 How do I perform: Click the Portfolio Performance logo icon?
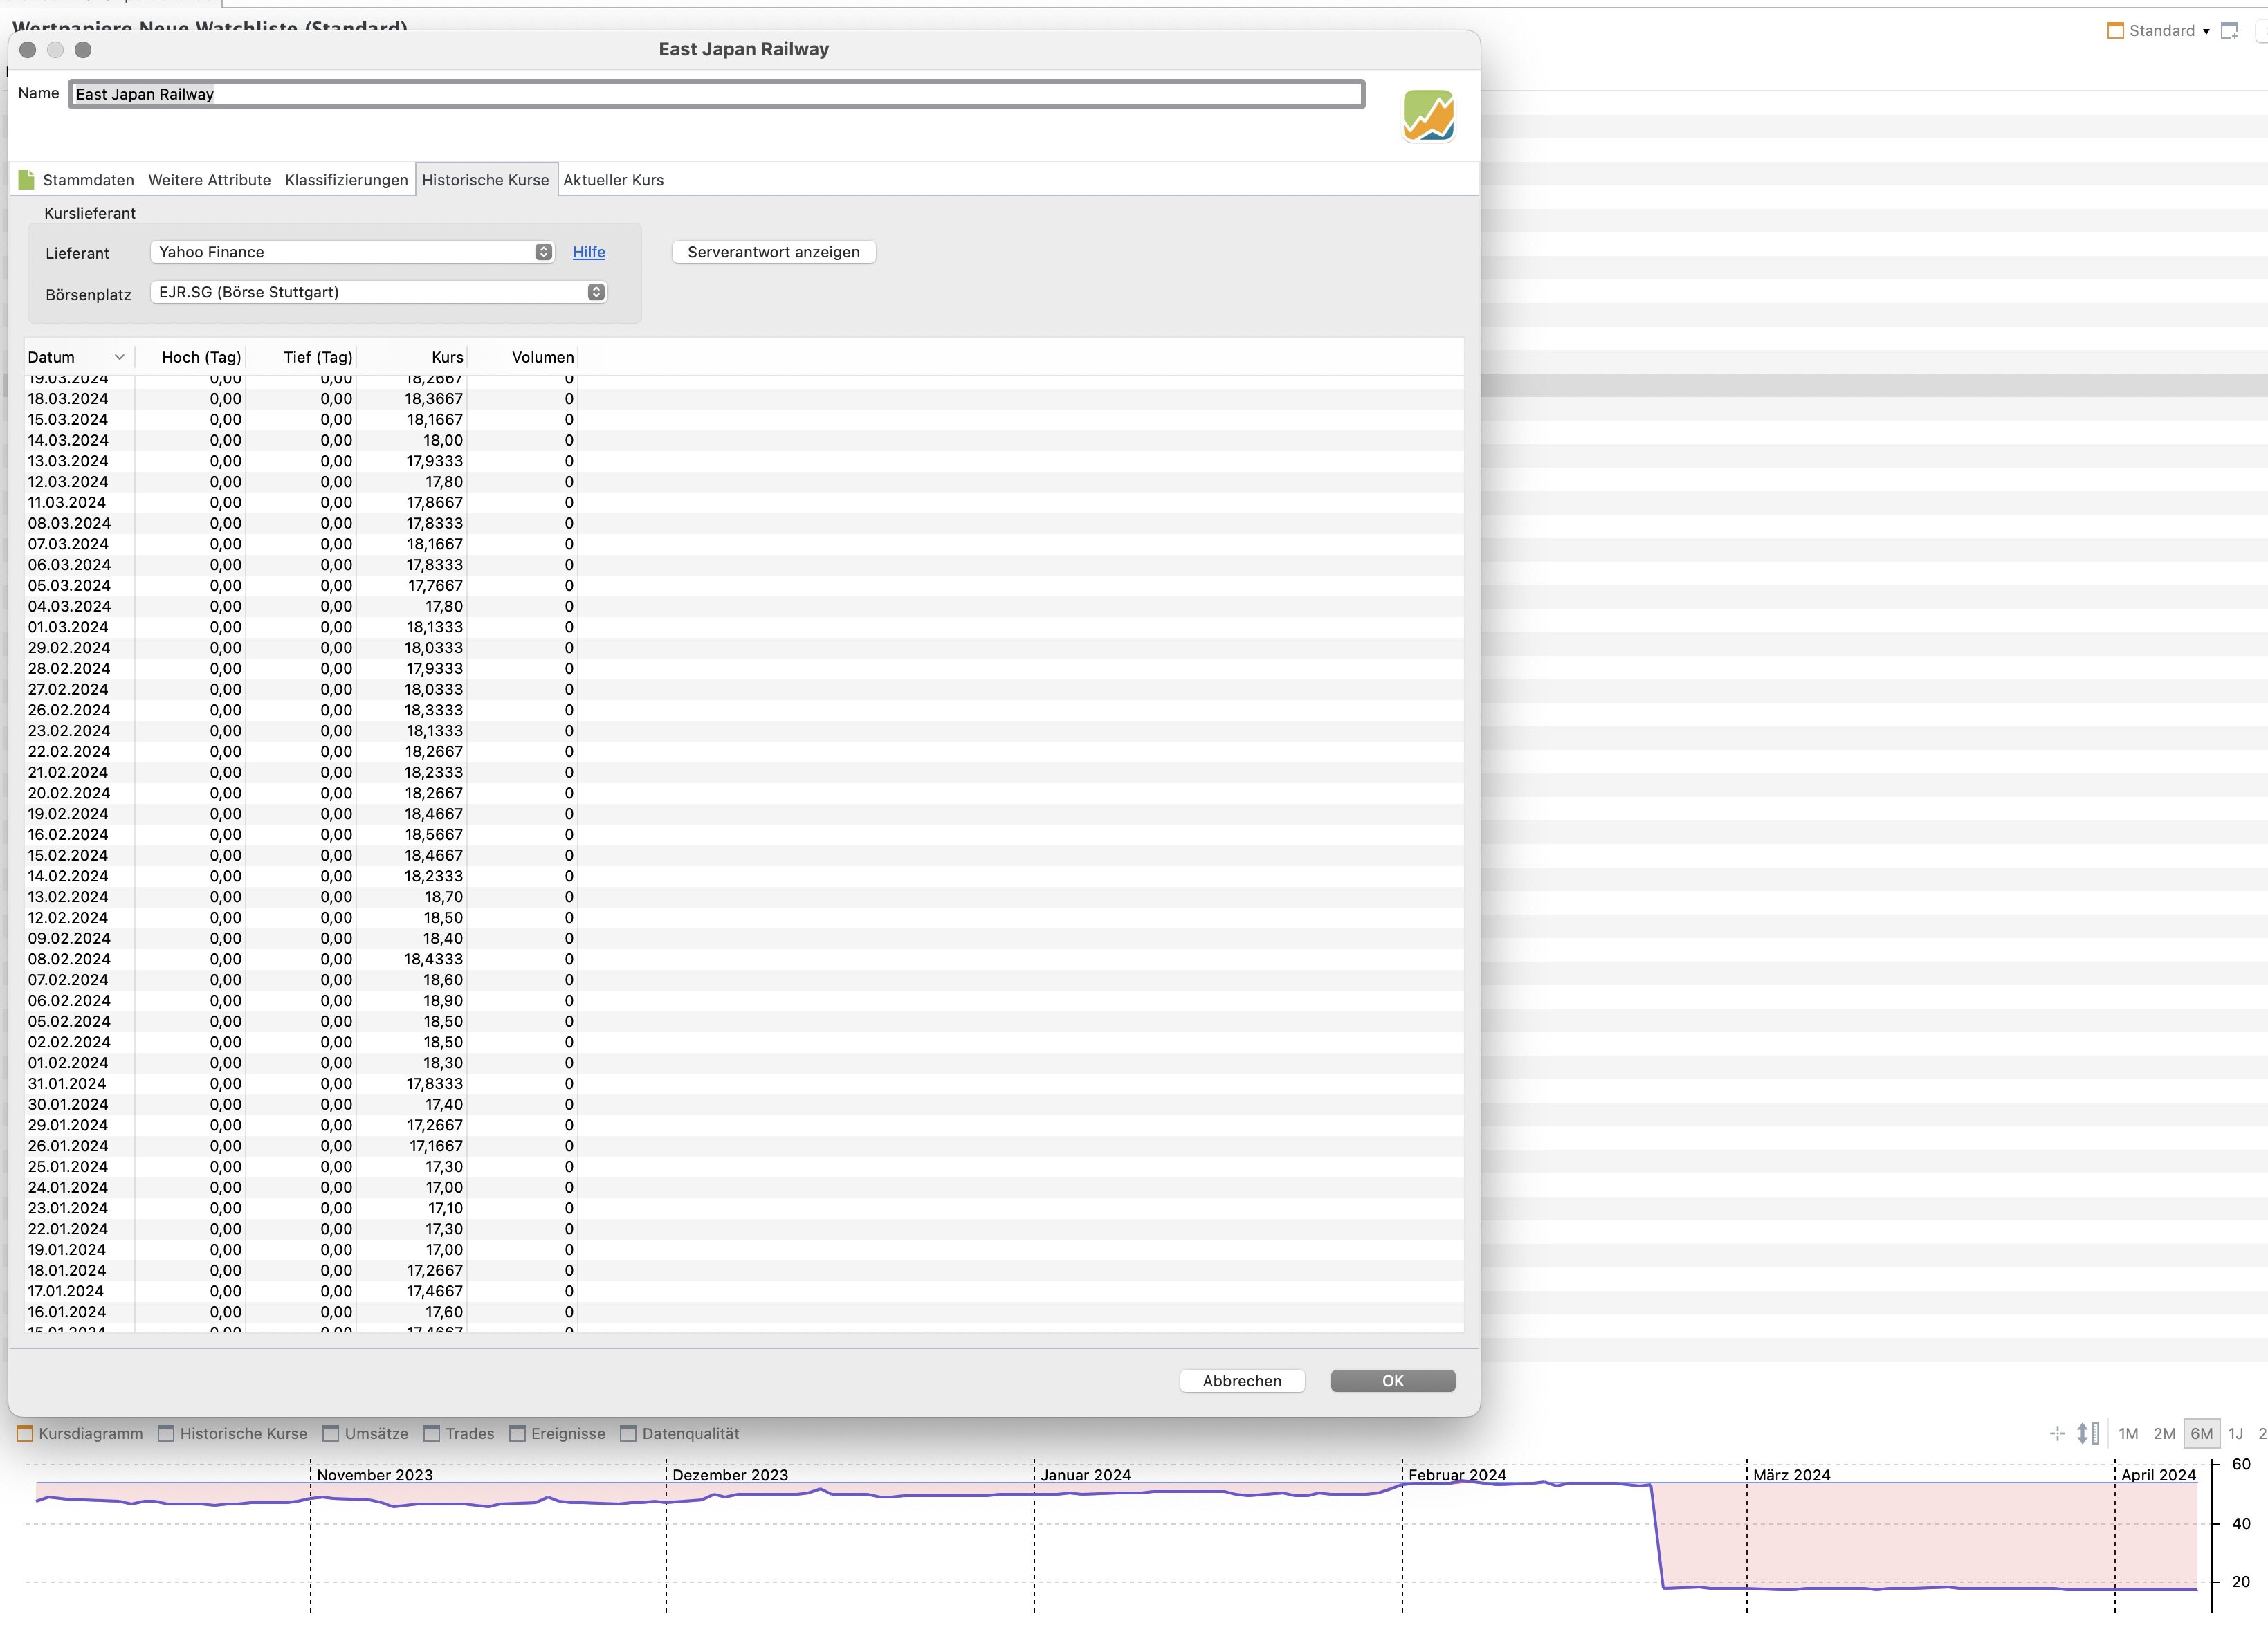1428,116
